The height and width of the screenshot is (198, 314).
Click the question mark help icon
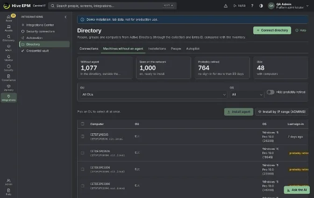click(252, 6)
